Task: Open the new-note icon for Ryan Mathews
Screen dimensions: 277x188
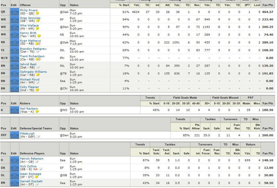Action: tap(38, 44)
